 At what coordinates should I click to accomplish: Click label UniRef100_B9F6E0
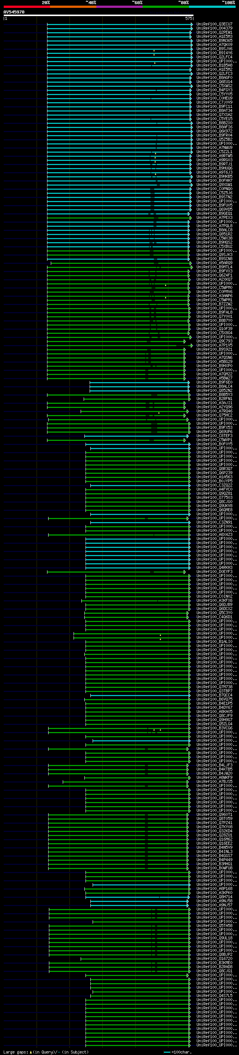(x=214, y=382)
